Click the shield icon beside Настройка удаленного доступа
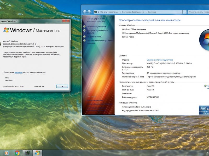Image resolution: width=209 pixels, height=156 pixels. tap(84, 30)
